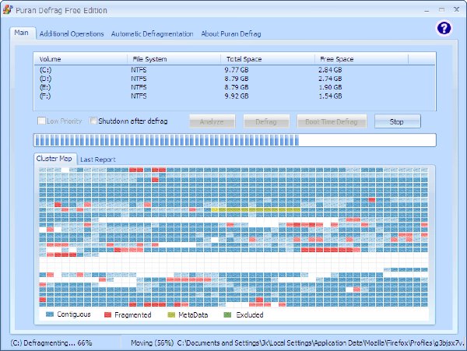This screenshot has height=351, width=467.
Task: Switch to the Main tab
Action: 22,33
